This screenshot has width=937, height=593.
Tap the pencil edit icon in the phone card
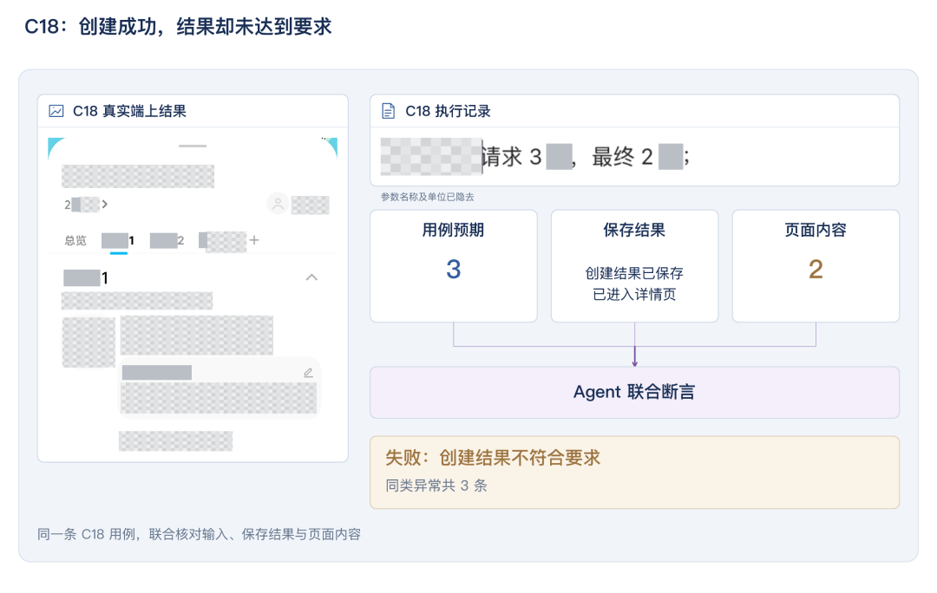(308, 373)
